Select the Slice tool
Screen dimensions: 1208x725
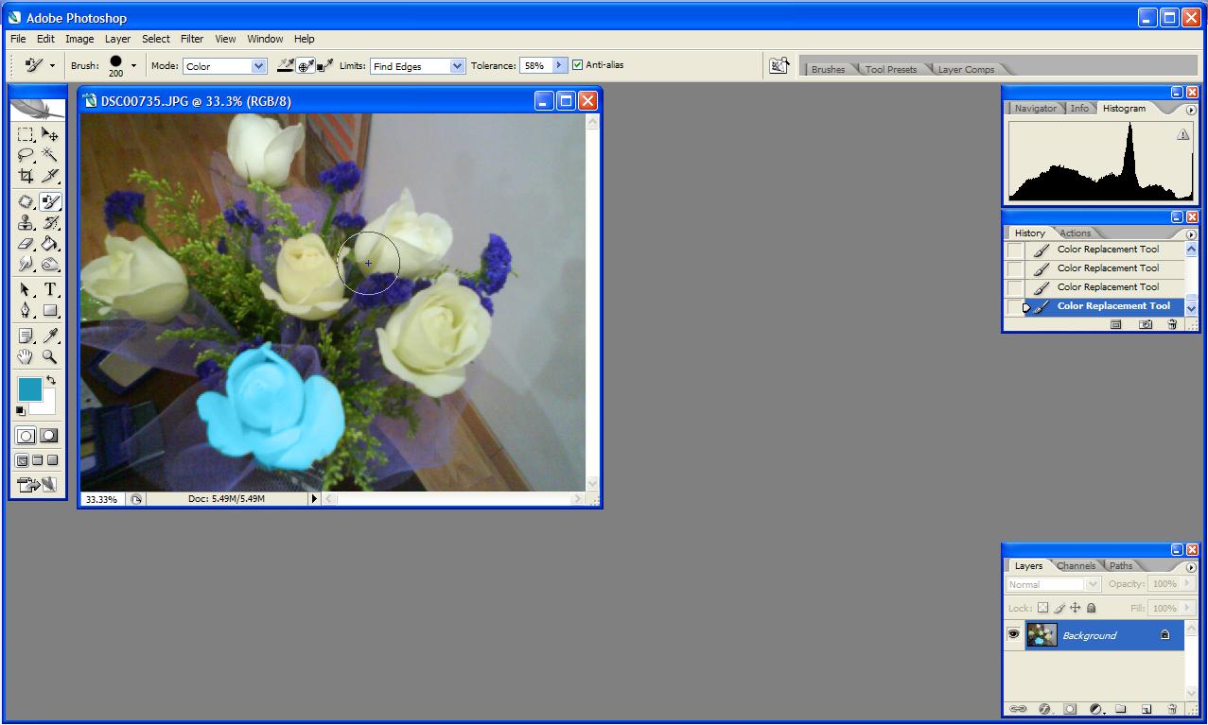(50, 176)
